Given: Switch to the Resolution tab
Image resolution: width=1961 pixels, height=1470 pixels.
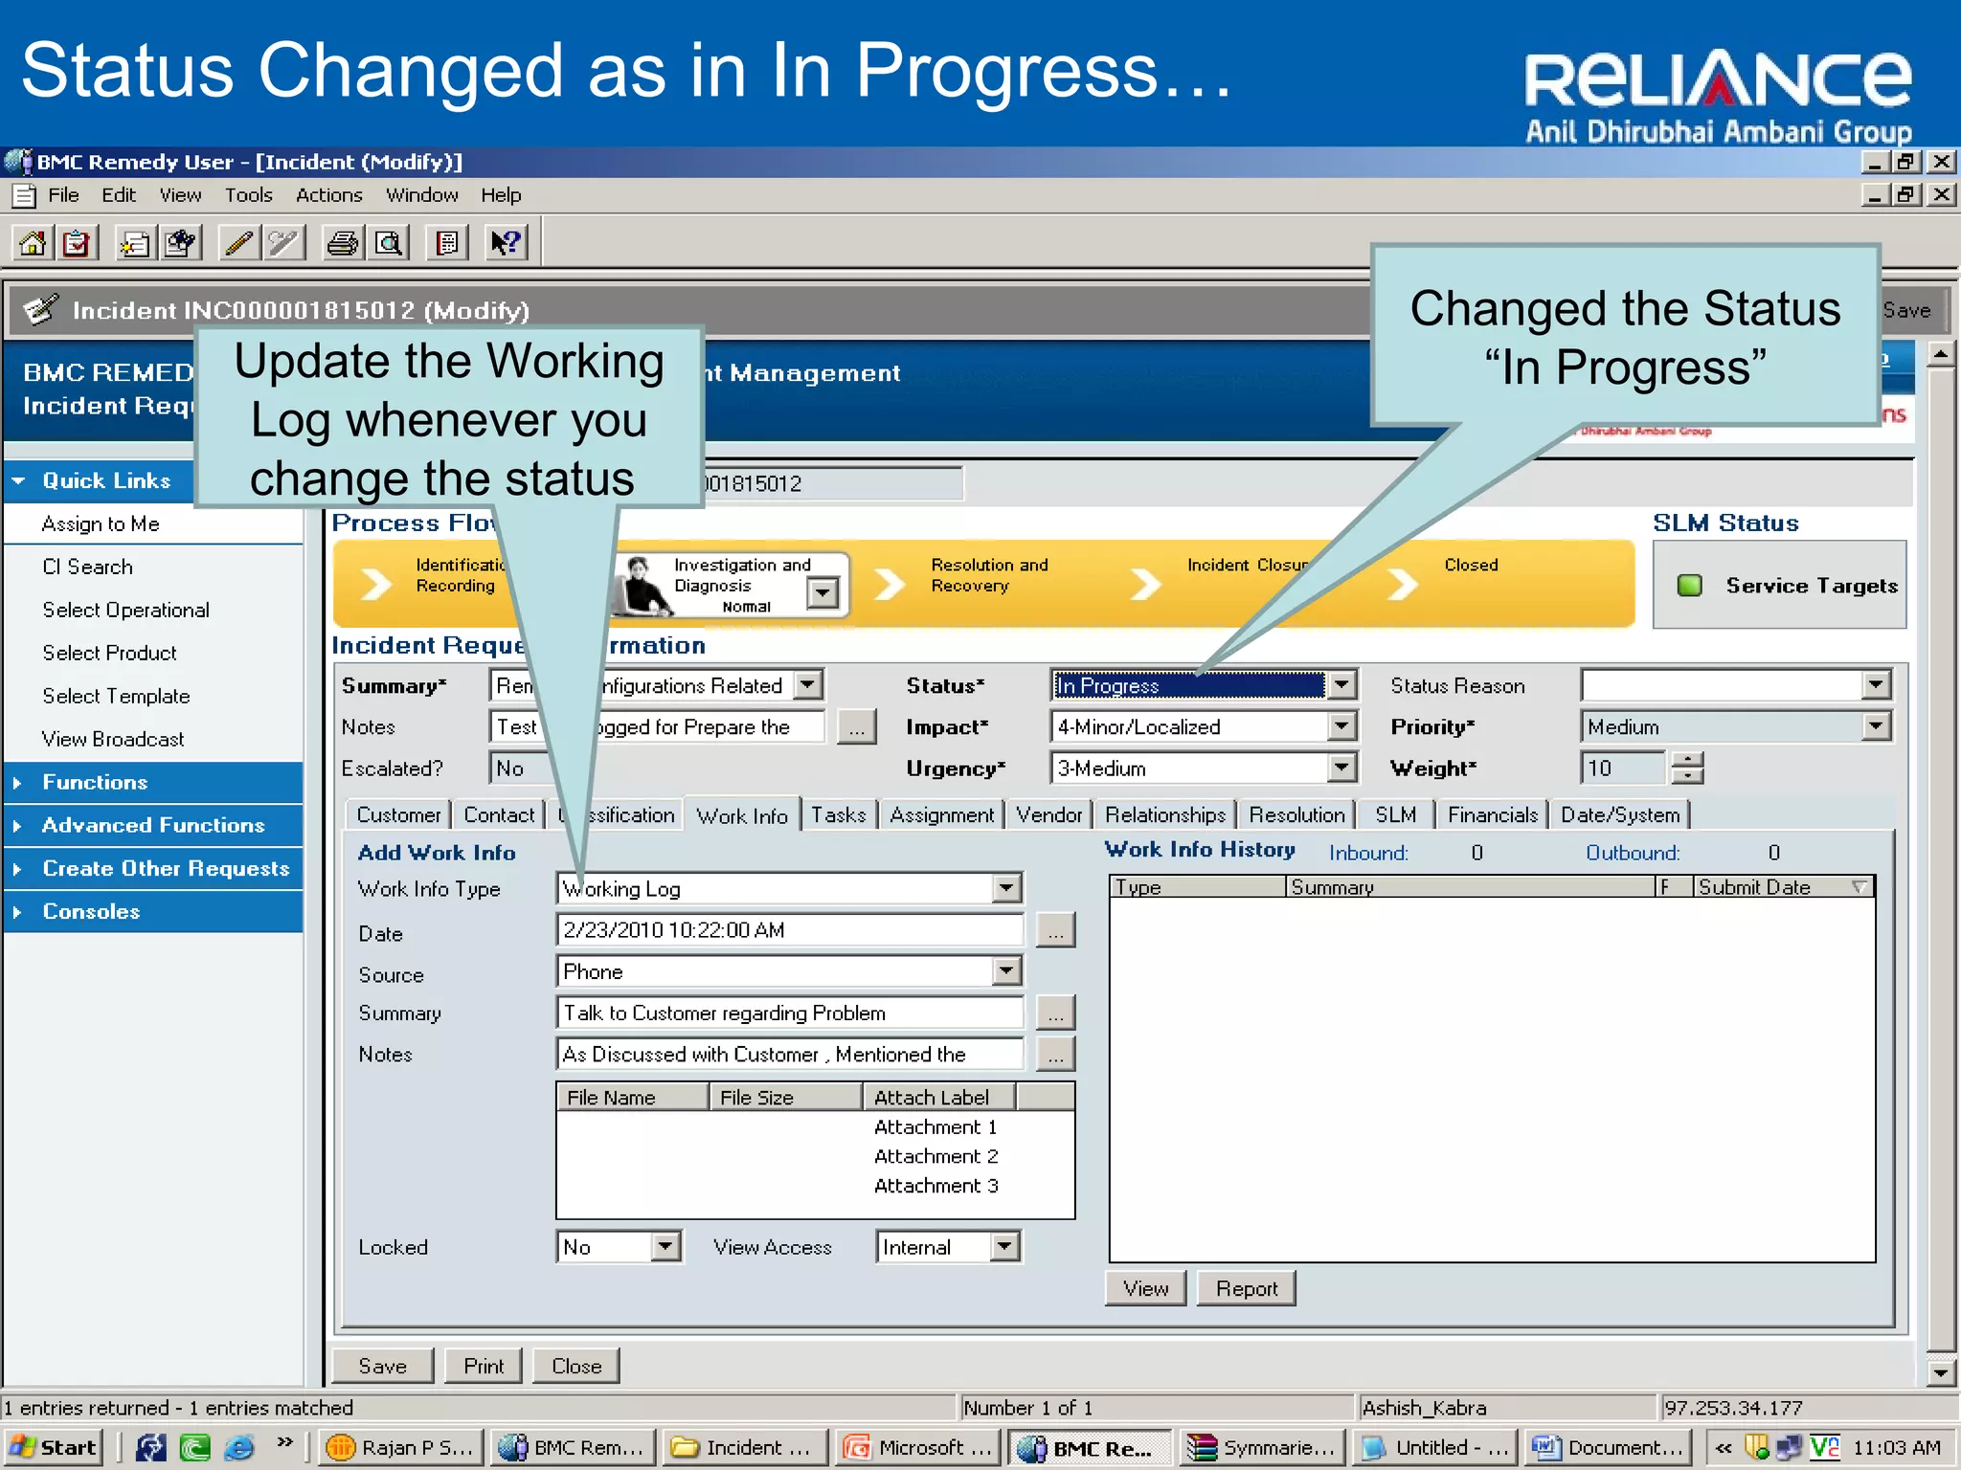Looking at the screenshot, I should click(1296, 814).
